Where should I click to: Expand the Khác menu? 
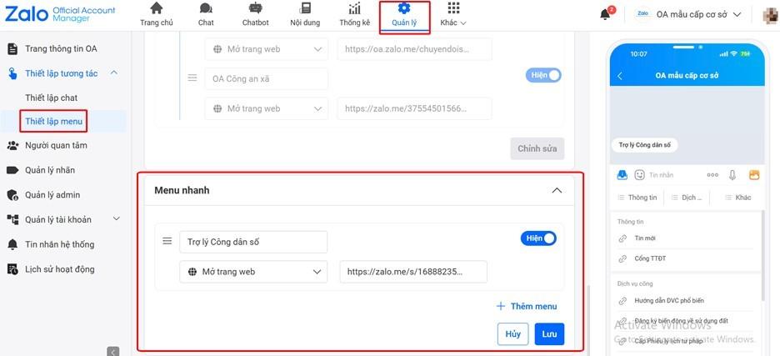click(x=453, y=14)
